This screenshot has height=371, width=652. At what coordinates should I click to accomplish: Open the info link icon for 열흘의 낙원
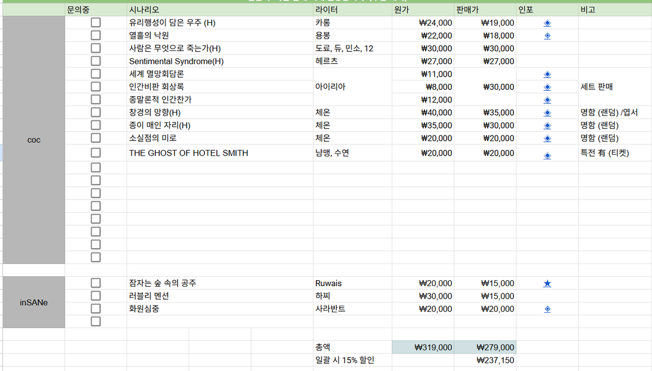pos(547,36)
